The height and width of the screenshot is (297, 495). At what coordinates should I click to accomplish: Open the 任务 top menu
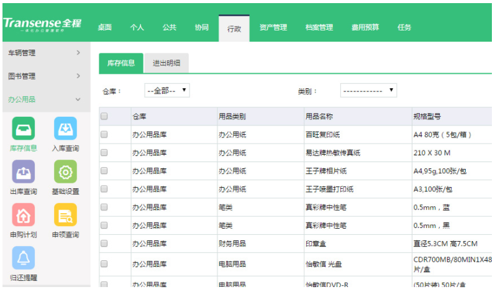pyautogui.click(x=404, y=27)
